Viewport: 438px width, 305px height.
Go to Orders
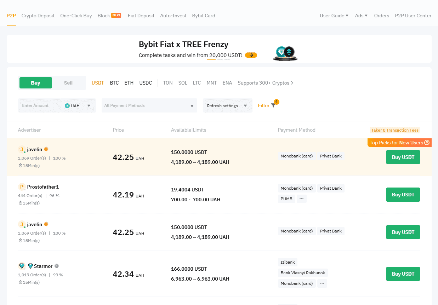point(382,16)
